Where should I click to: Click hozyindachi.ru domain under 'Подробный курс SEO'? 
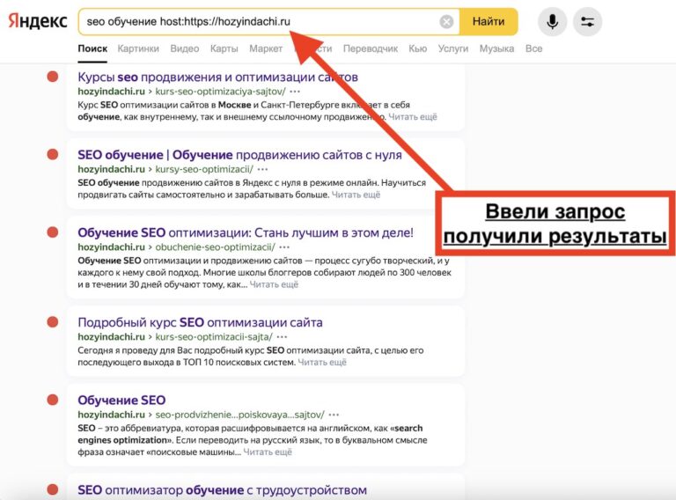(111, 336)
